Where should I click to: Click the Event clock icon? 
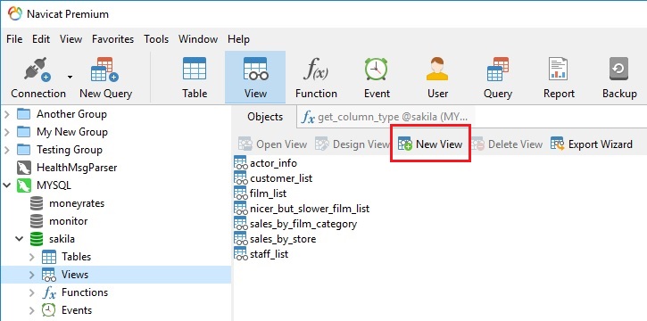[377, 69]
